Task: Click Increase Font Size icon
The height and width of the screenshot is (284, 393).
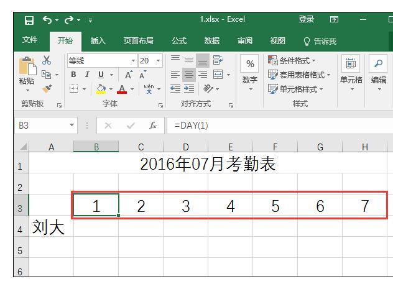Action: 129,75
